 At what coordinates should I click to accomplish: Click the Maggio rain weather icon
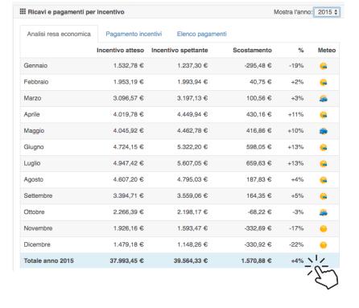click(324, 131)
